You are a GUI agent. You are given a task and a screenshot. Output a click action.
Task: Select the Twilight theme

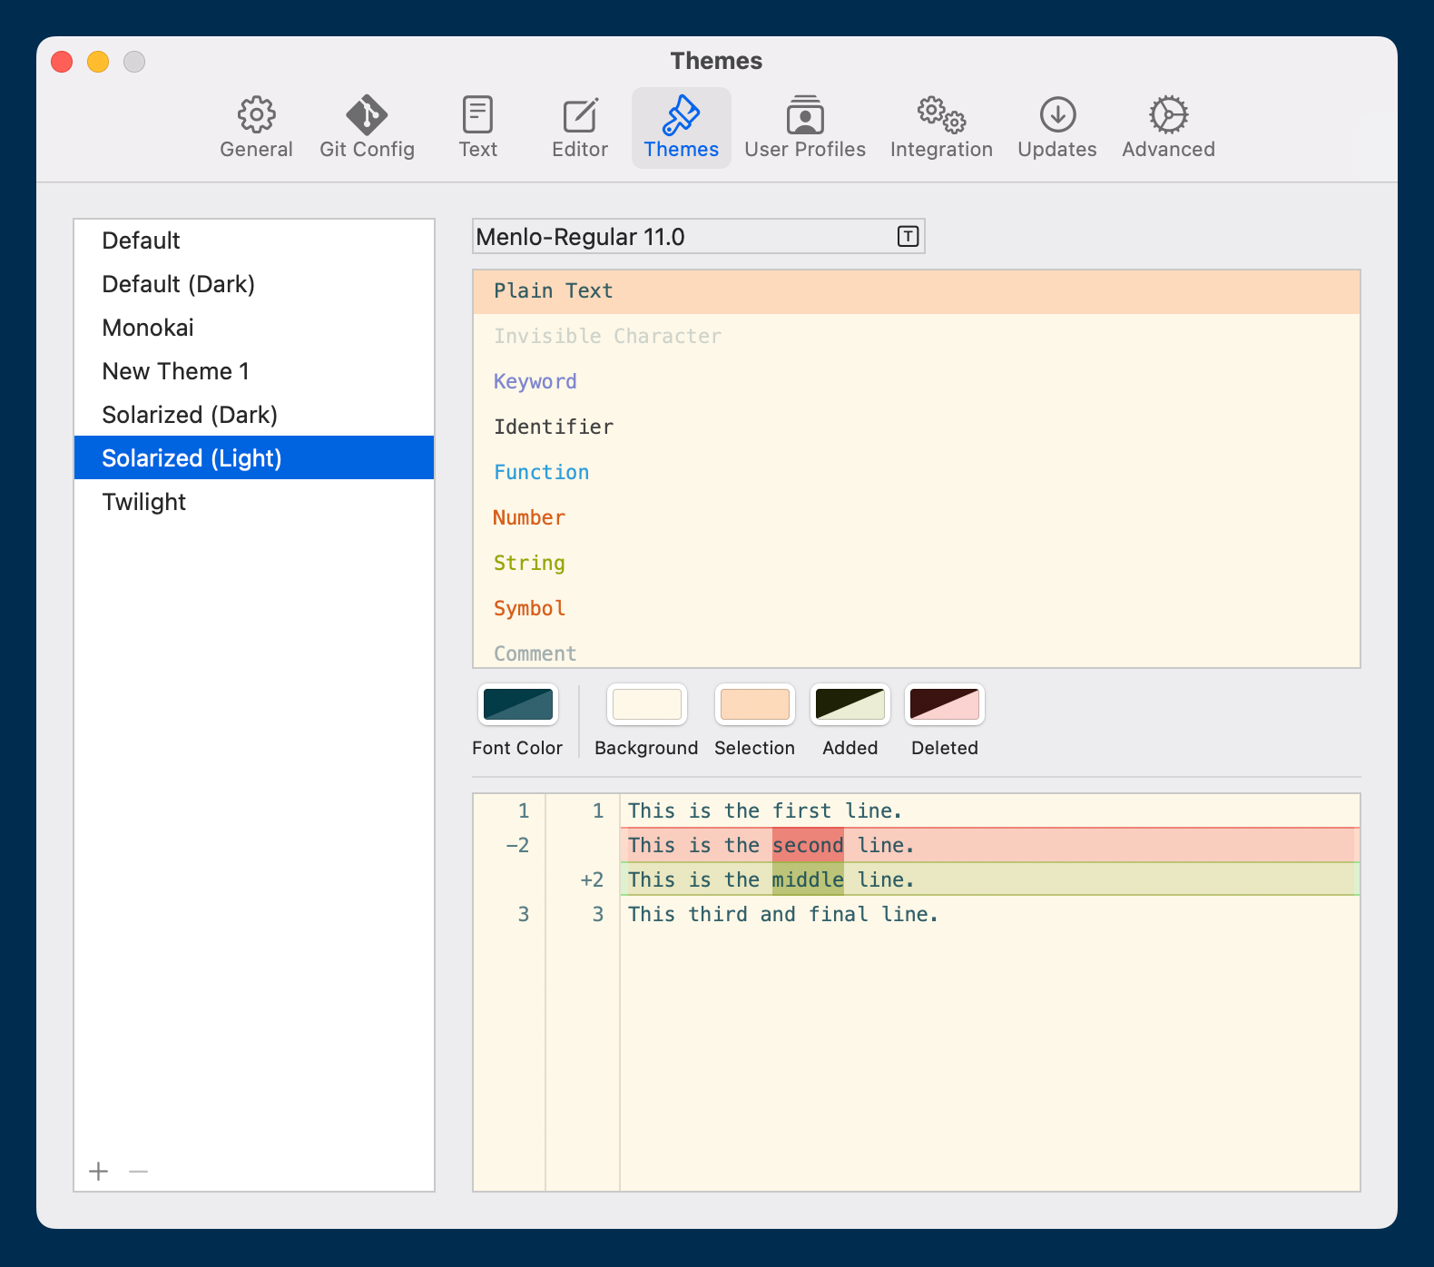click(144, 502)
